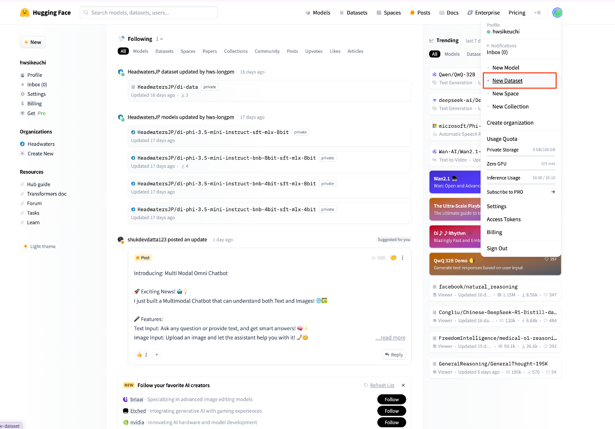The width and height of the screenshot is (615, 429).
Task: Click Get Pro in the sidebar
Action: click(x=36, y=113)
